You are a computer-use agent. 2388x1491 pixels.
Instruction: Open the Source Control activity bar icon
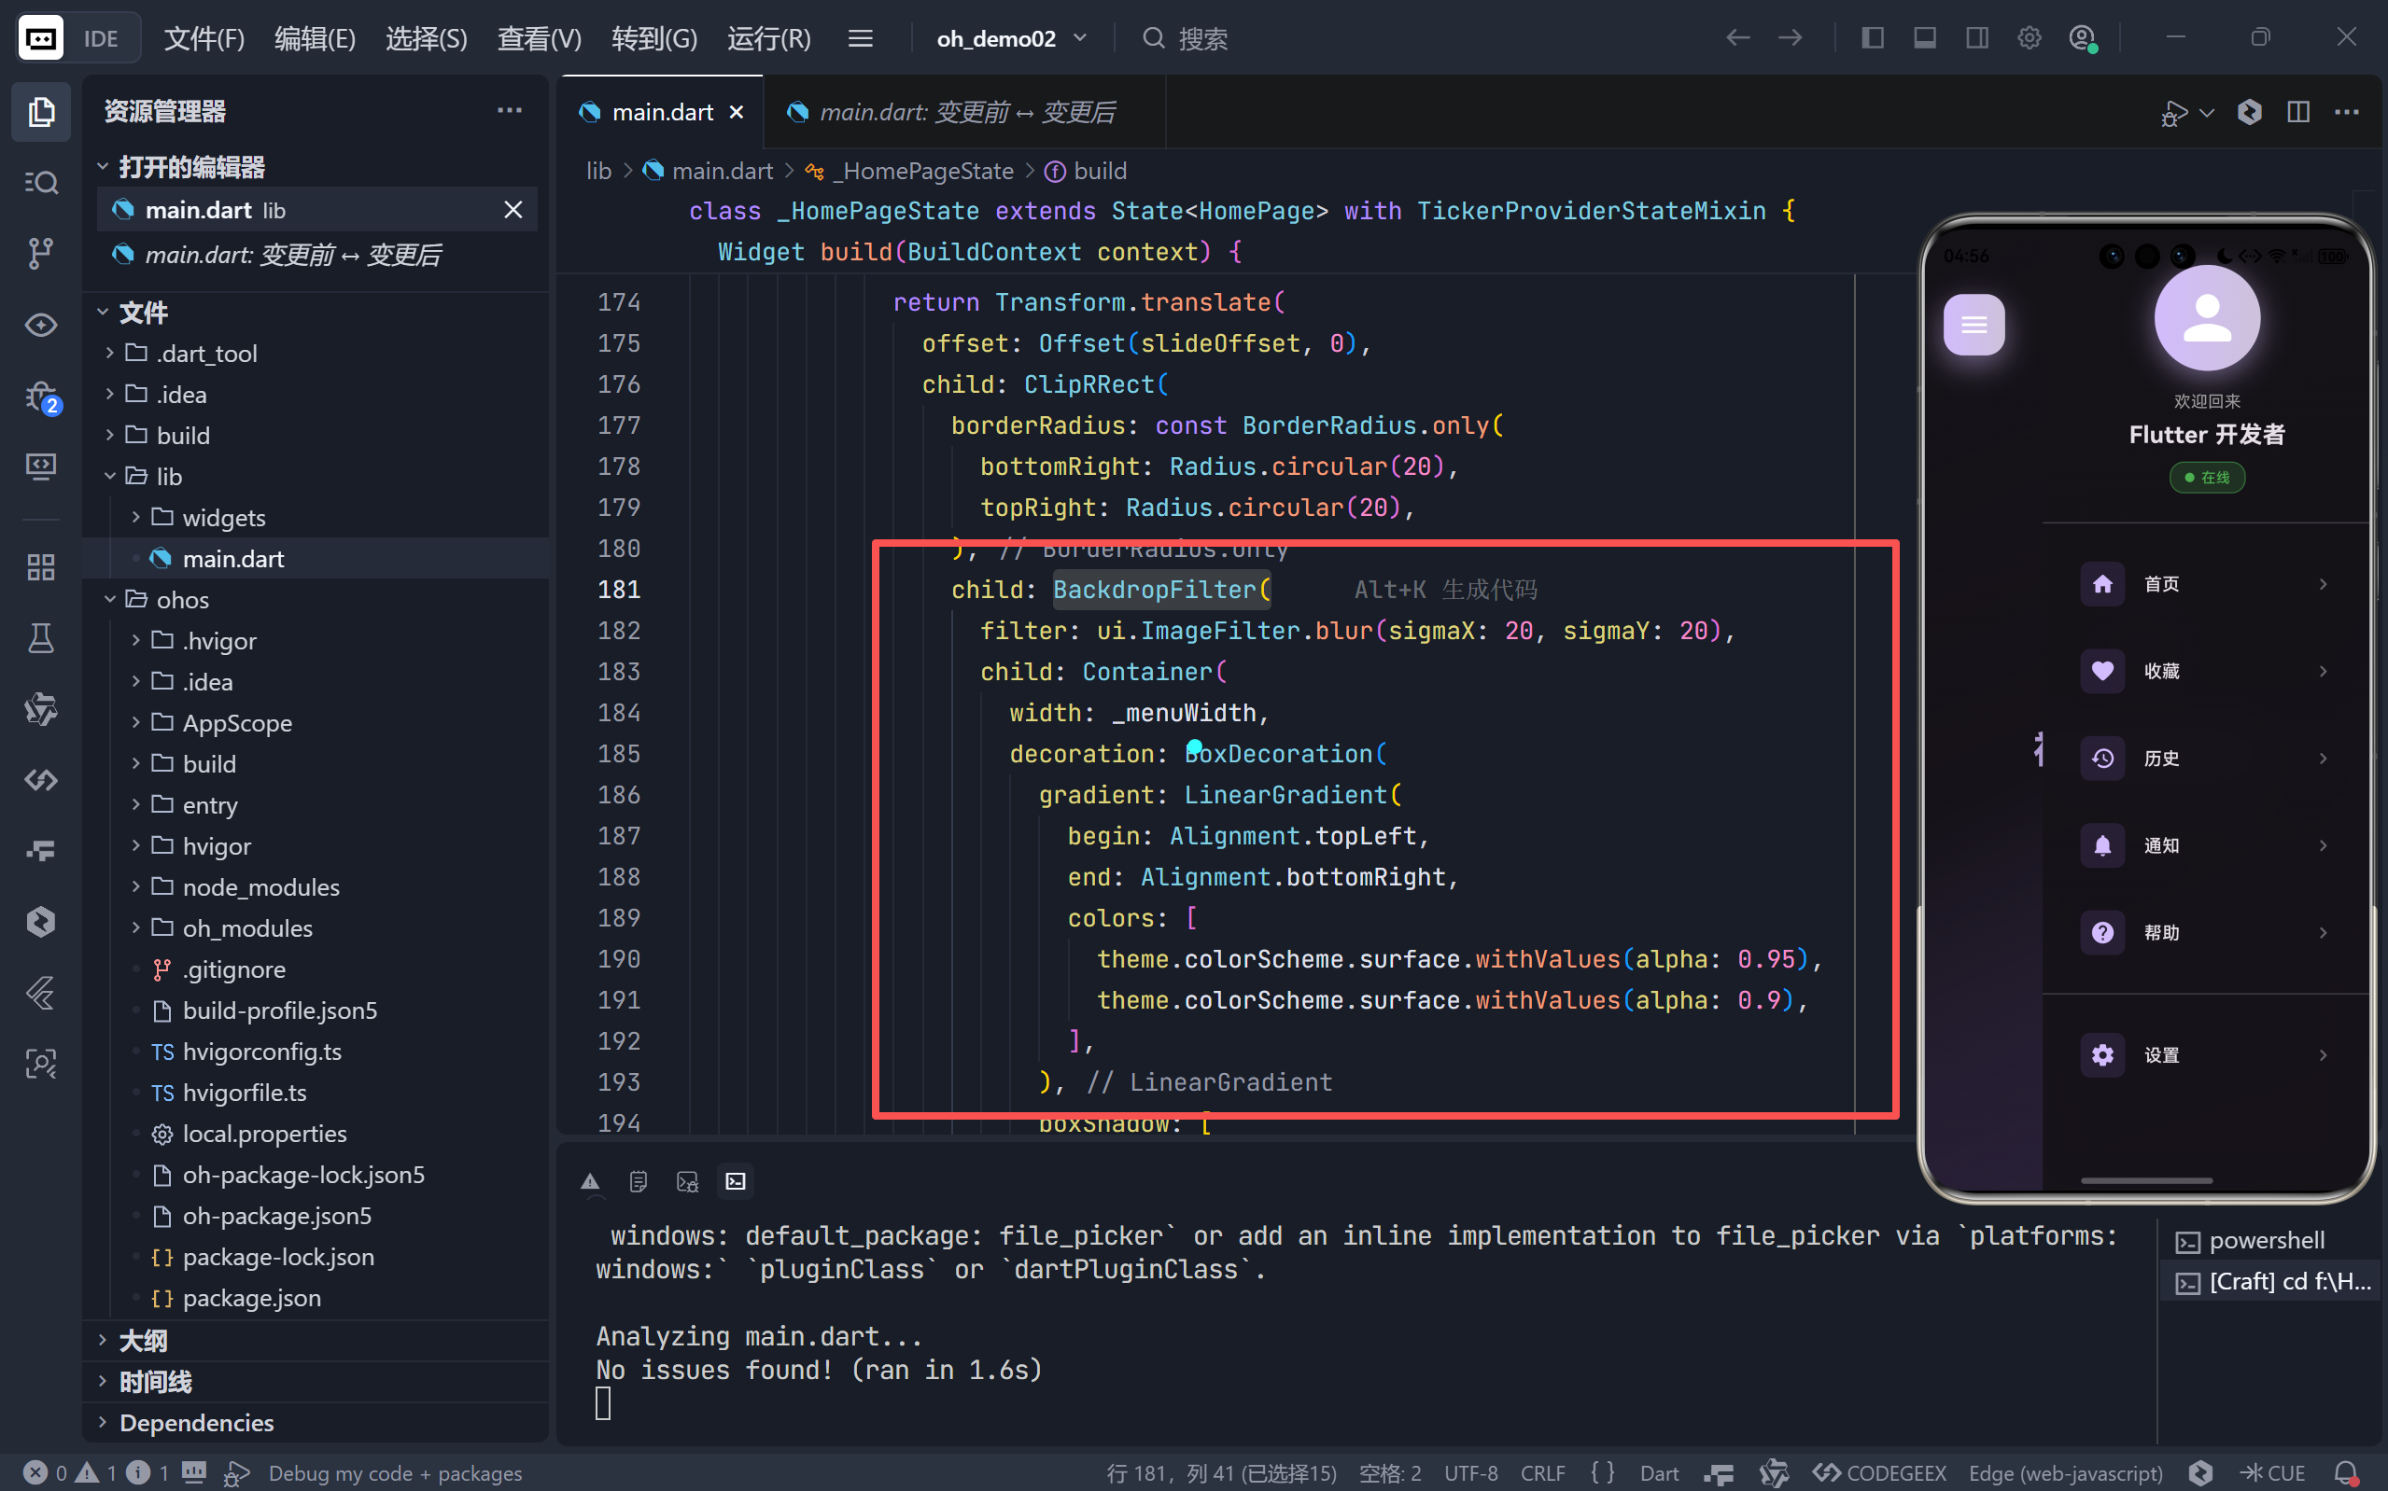(40, 253)
